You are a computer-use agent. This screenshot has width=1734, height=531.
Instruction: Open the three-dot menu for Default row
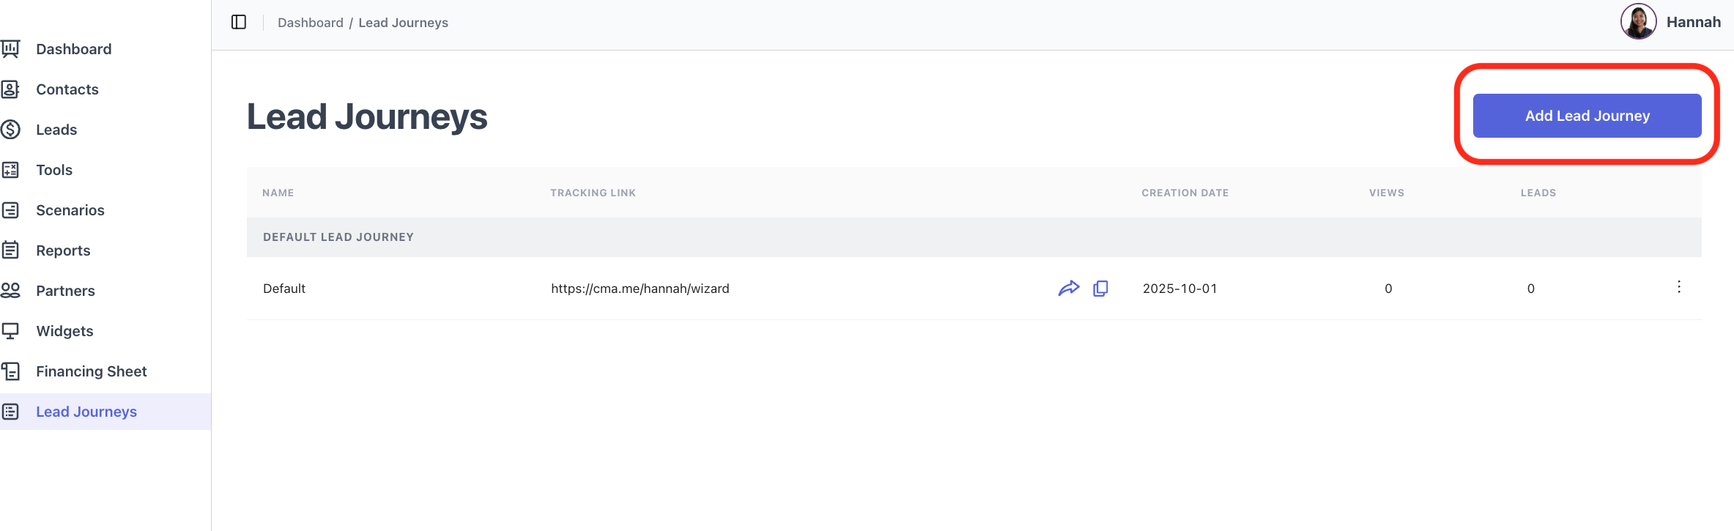[x=1678, y=287]
